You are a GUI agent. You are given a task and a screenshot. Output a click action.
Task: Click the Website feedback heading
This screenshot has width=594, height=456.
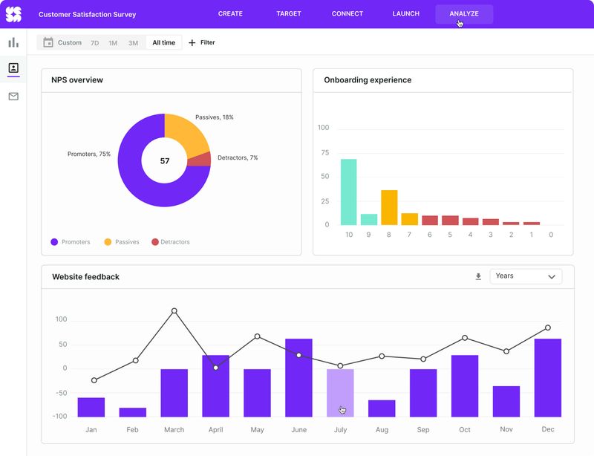point(85,277)
